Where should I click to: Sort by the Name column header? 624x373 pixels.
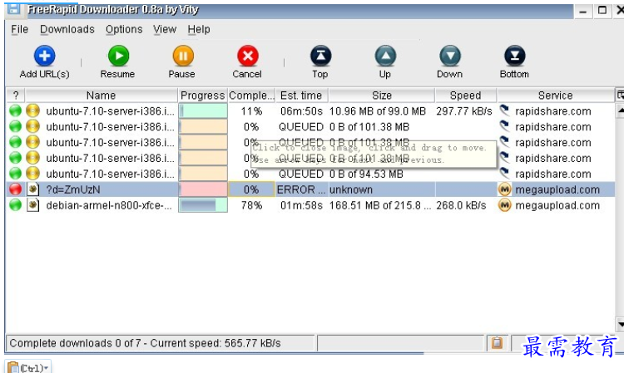click(101, 96)
